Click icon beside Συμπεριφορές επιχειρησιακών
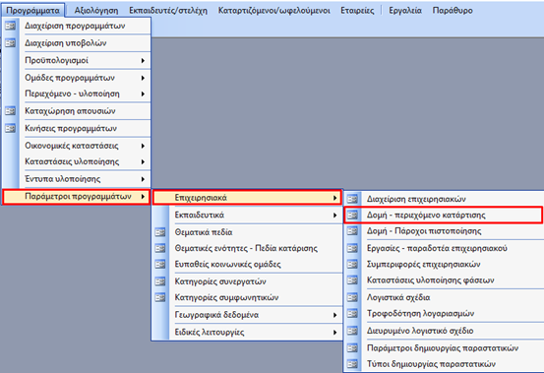The width and height of the screenshot is (544, 373). pos(352,264)
